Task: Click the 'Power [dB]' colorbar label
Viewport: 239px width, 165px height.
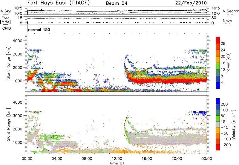Action: point(228,63)
